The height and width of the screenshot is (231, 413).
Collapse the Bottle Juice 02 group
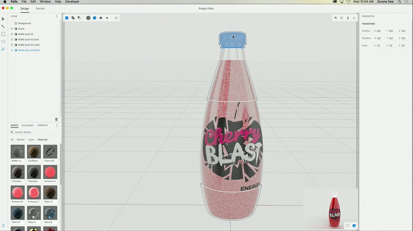click(12, 34)
